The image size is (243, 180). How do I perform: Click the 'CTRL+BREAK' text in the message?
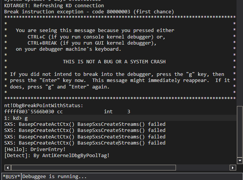(42, 43)
